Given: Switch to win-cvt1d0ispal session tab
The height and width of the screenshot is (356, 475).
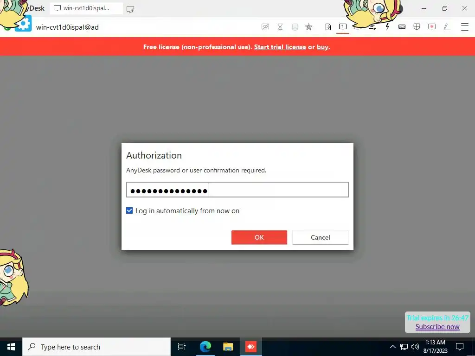Looking at the screenshot, I should [86, 8].
